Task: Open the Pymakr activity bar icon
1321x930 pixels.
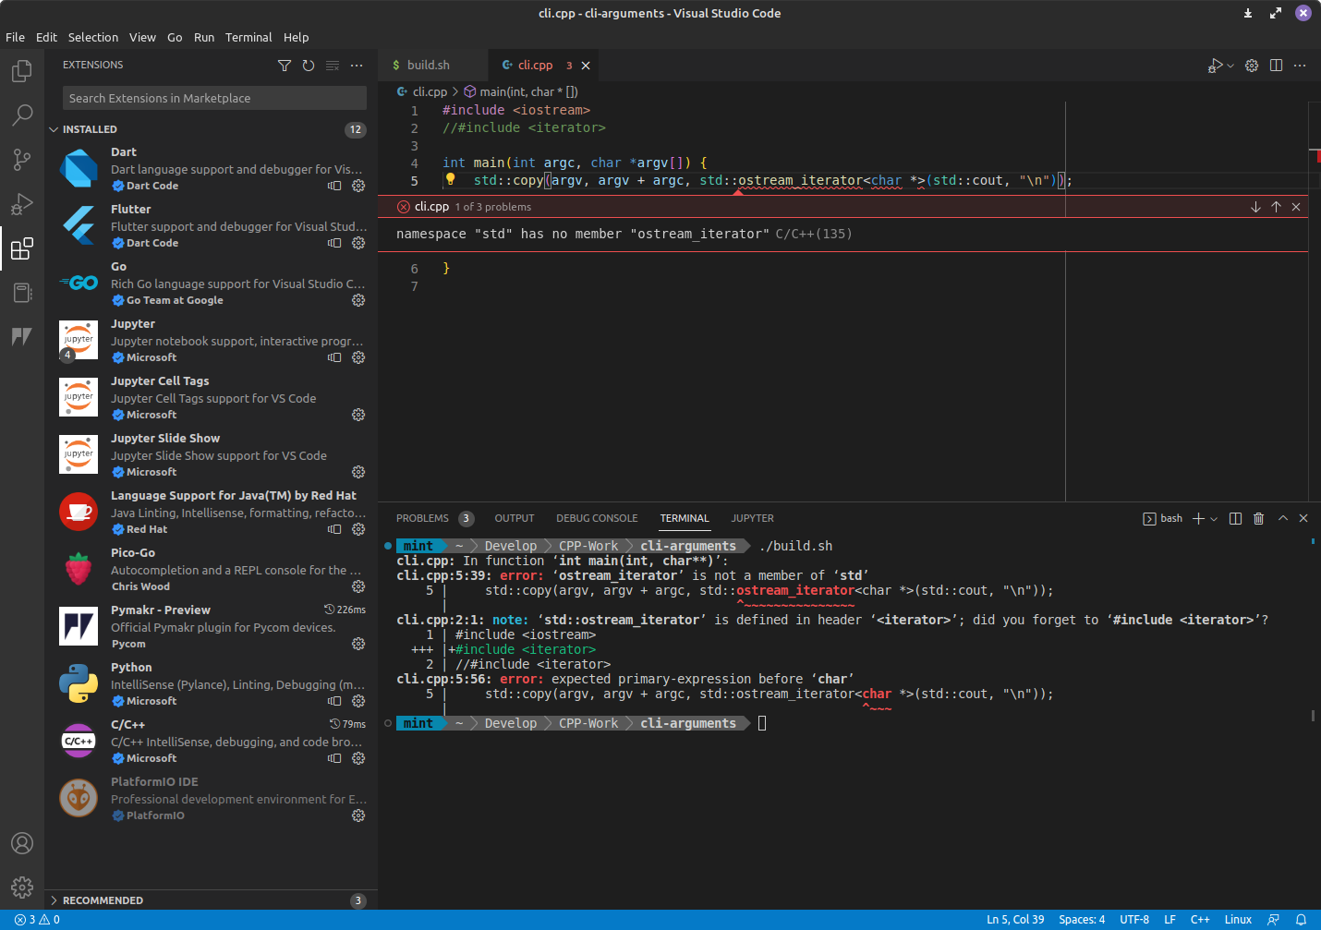Action: 22,336
